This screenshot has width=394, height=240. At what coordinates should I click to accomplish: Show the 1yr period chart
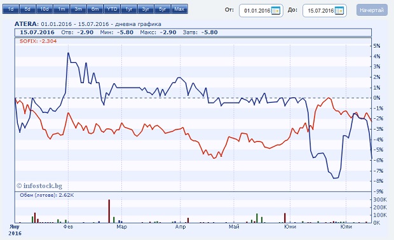point(128,9)
